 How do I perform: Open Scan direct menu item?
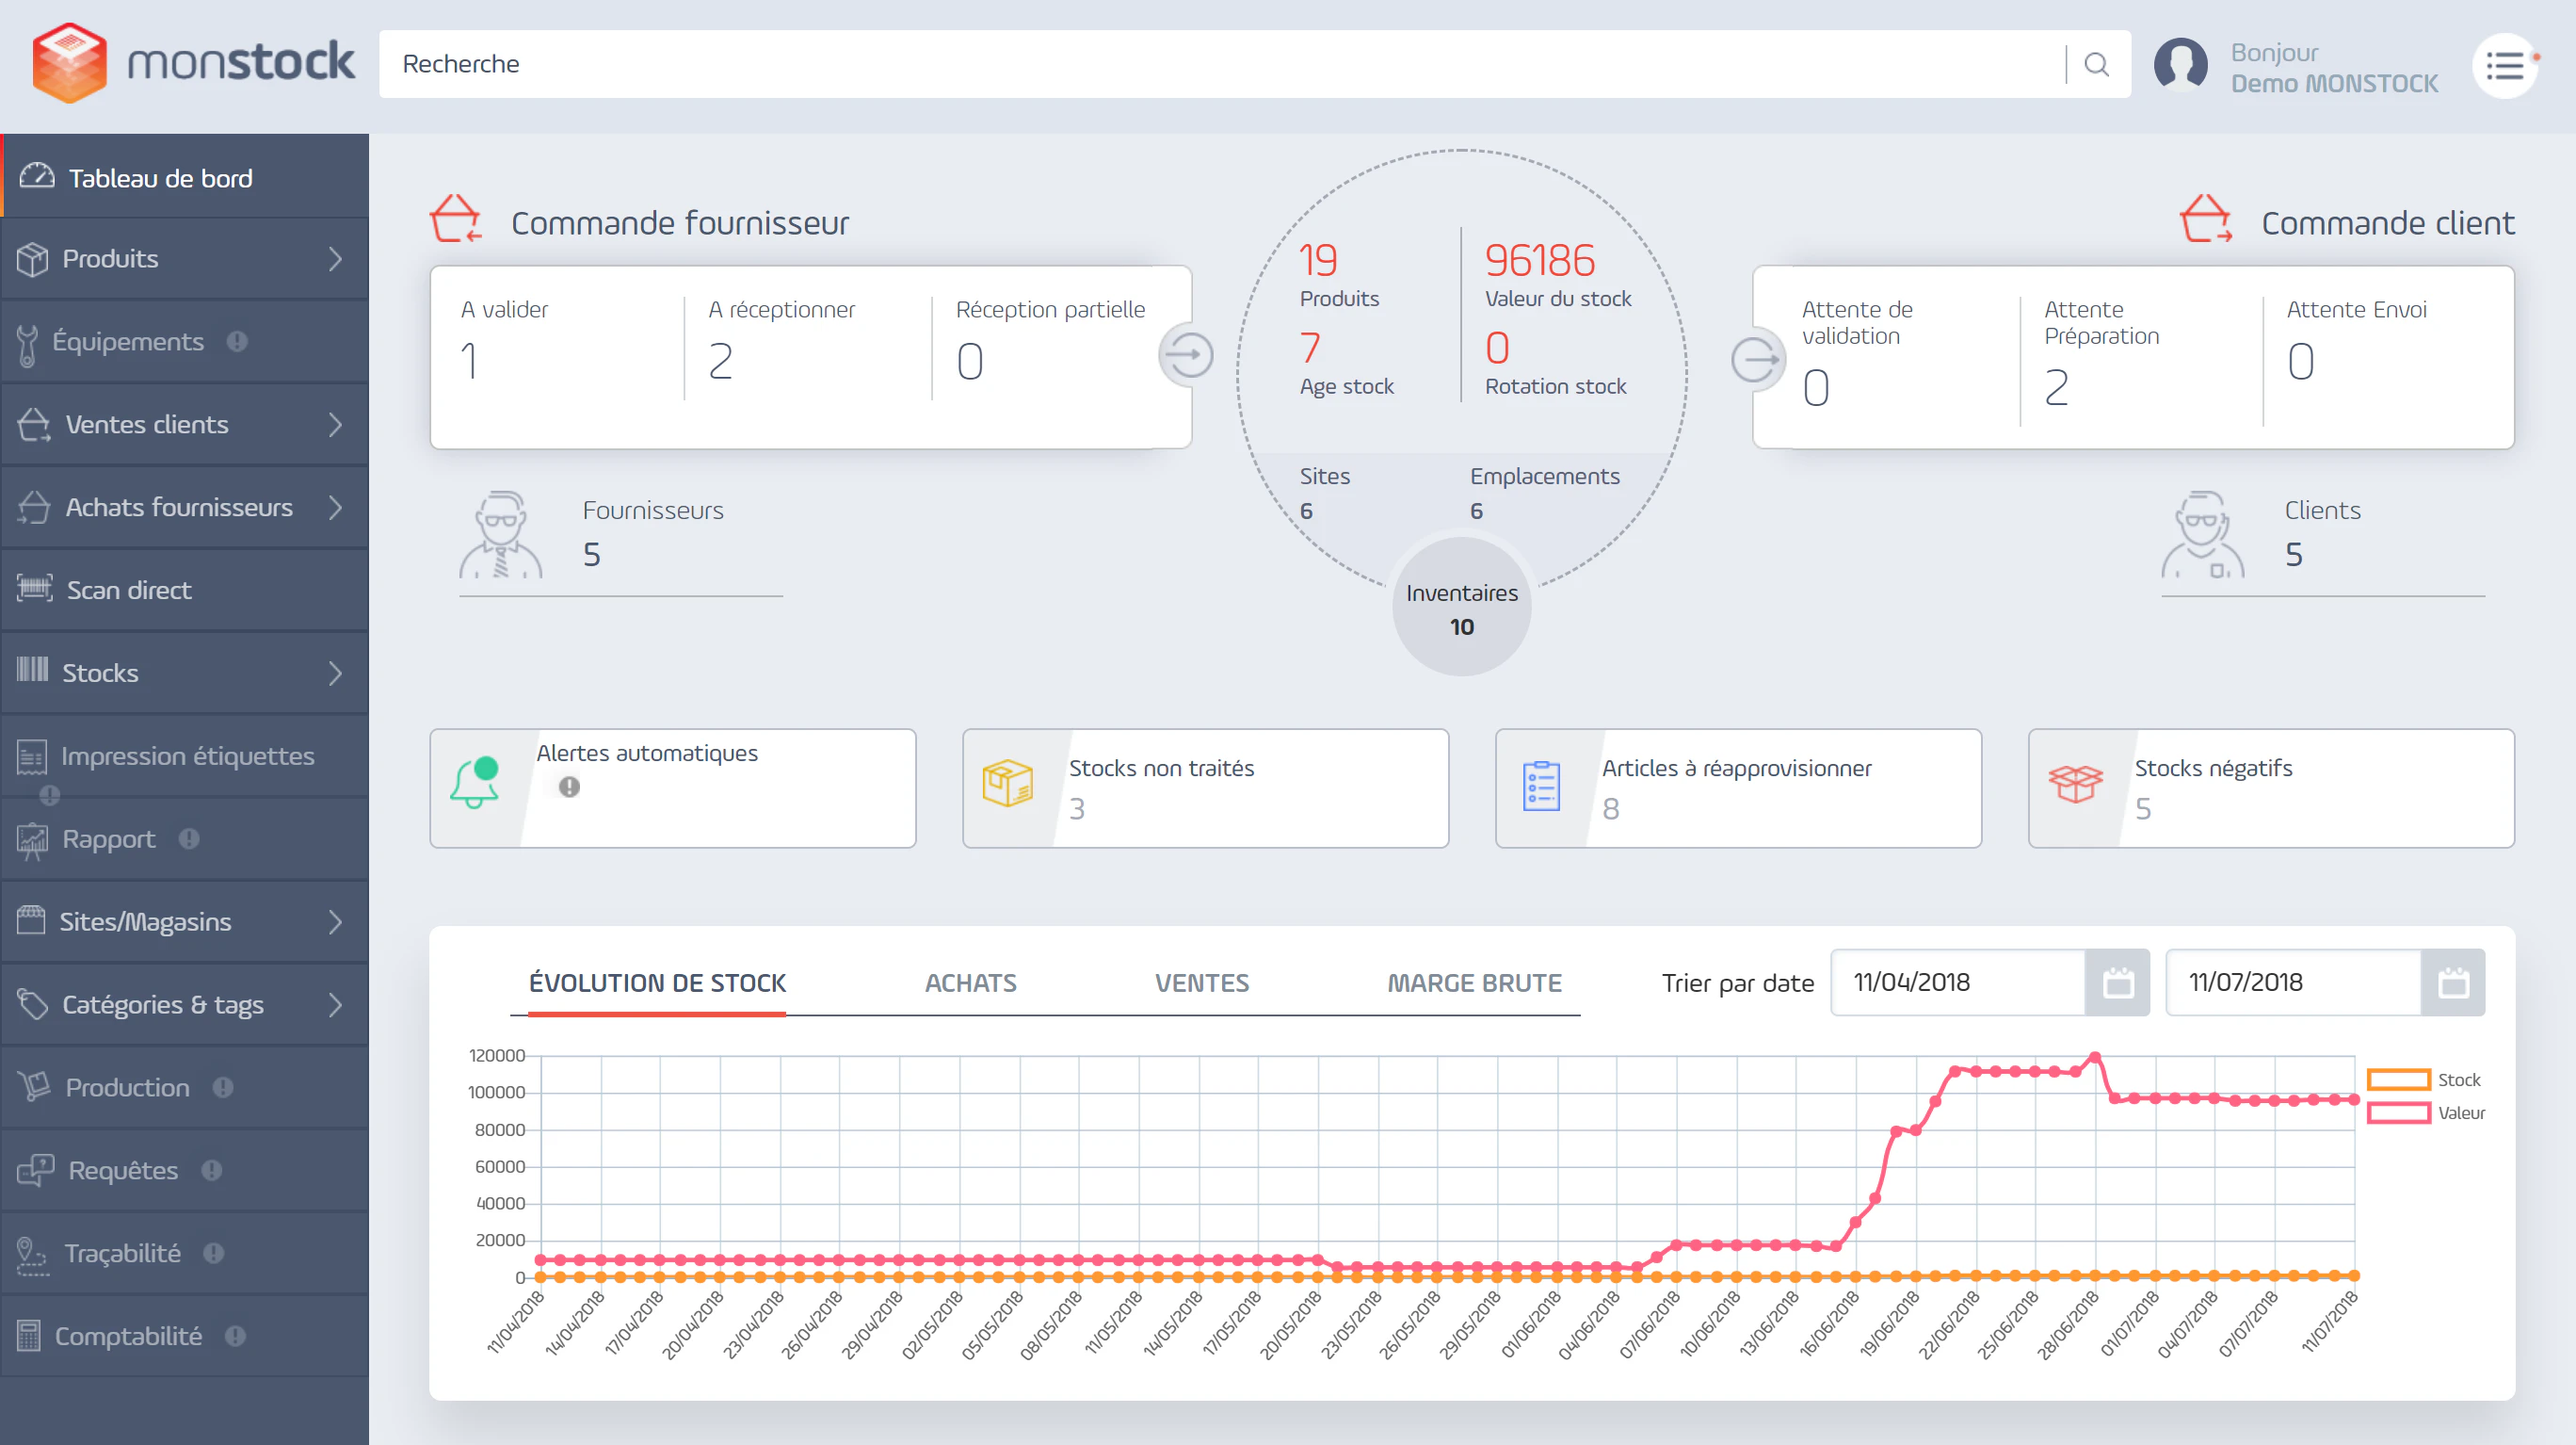[x=184, y=591]
